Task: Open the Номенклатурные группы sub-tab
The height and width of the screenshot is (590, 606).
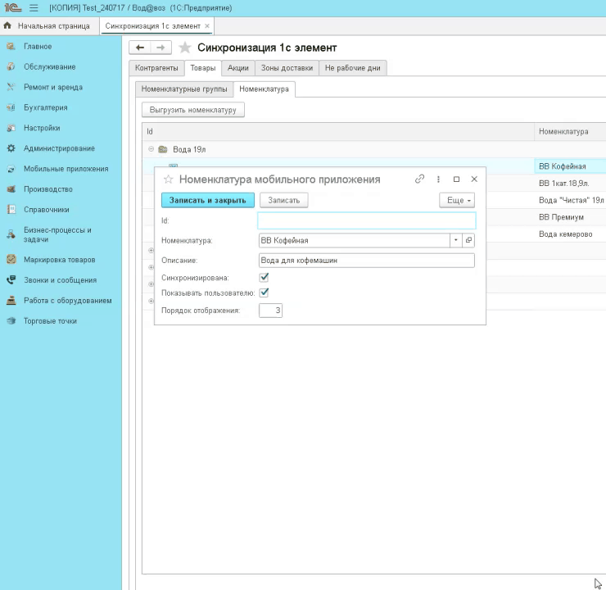Action: pyautogui.click(x=184, y=88)
